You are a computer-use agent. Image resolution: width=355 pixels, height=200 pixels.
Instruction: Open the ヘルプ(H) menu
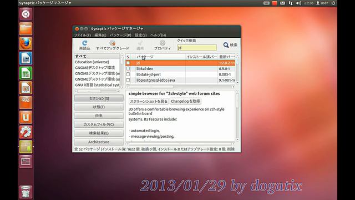coord(158,35)
